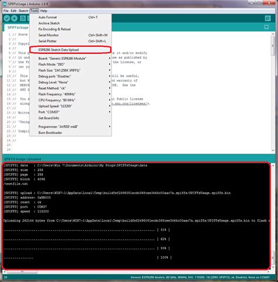The image size is (278, 282).
Task: Click the editor vertical scrollbar thumb
Action: pos(273,46)
